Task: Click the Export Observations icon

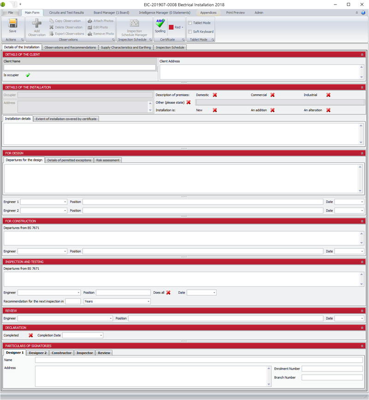Action: click(x=52, y=34)
